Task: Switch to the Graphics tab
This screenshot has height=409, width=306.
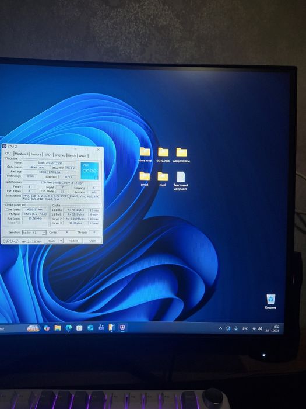Action: tap(60, 155)
